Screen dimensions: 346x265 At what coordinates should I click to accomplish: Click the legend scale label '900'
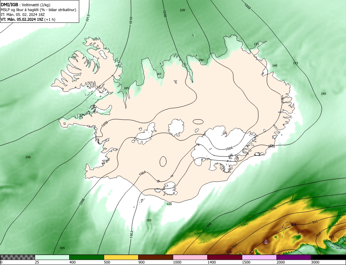pos(142,262)
